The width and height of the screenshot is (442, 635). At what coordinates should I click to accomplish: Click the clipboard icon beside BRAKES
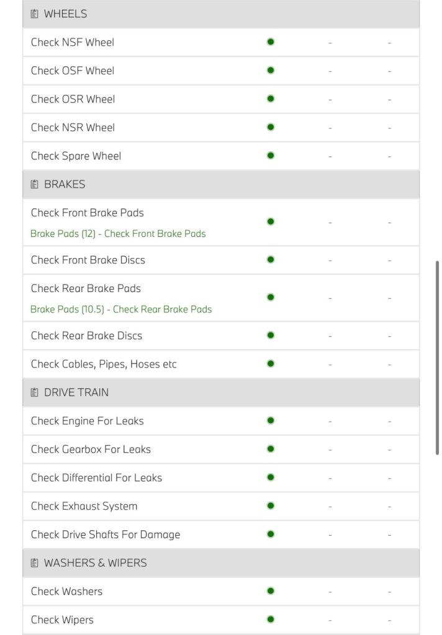(x=35, y=184)
